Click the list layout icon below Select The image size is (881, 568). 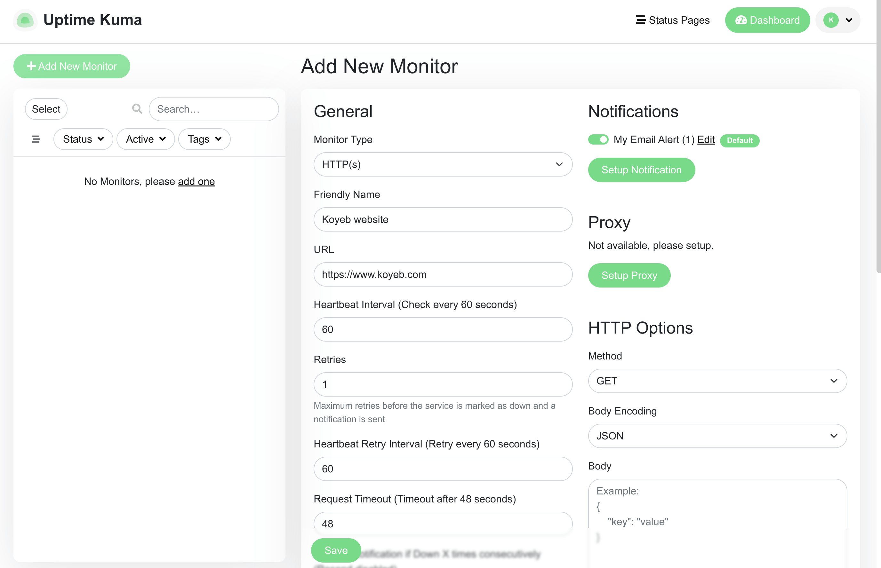pyautogui.click(x=36, y=139)
